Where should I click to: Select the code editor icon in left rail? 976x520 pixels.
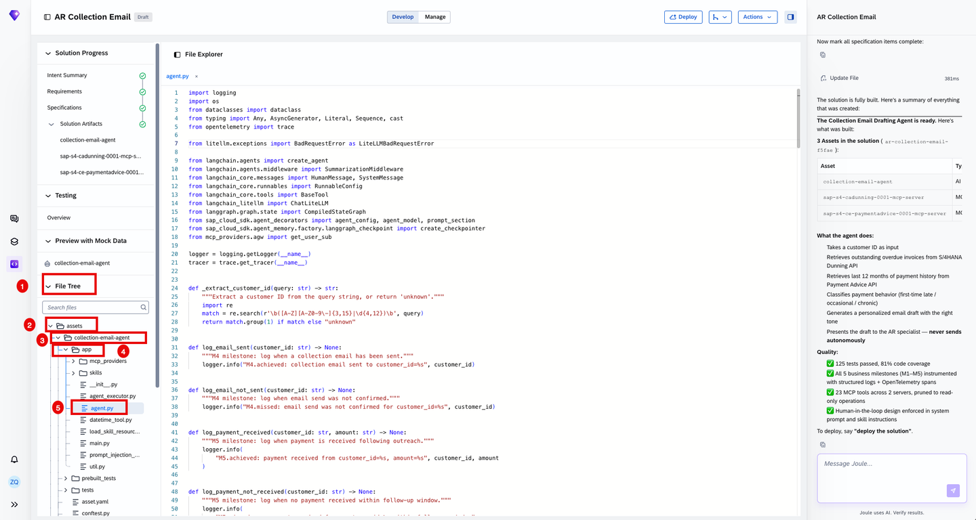click(x=14, y=264)
